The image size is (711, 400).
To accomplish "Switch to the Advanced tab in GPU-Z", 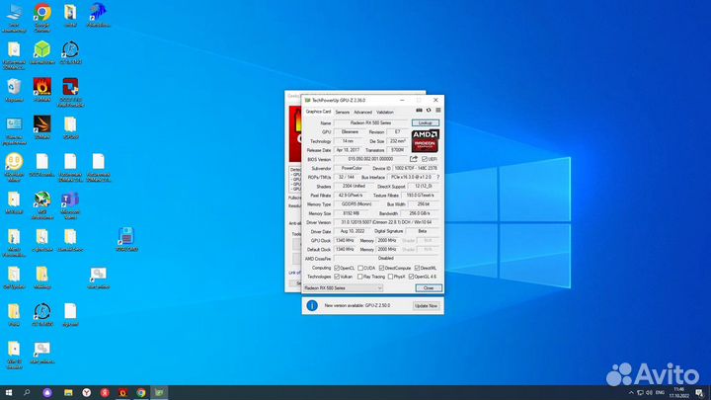I will pyautogui.click(x=362, y=112).
